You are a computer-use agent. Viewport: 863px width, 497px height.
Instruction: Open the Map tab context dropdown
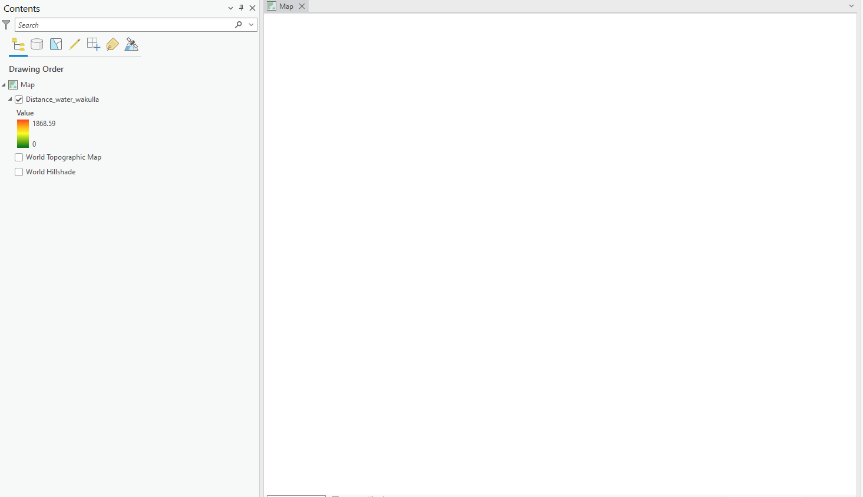coord(851,5)
